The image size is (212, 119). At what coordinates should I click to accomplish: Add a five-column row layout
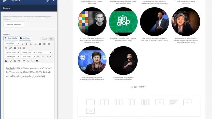[146, 103]
